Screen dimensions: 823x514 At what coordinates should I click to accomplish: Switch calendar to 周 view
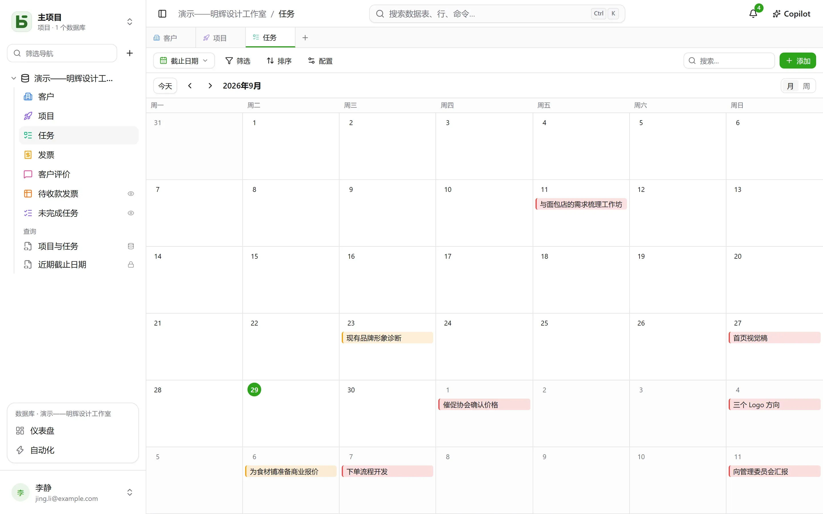click(806, 86)
